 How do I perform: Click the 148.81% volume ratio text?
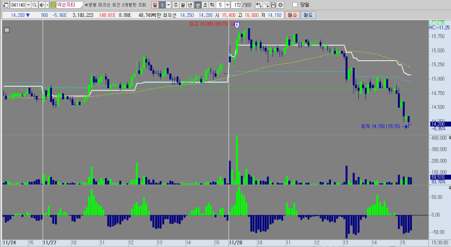coord(107,15)
